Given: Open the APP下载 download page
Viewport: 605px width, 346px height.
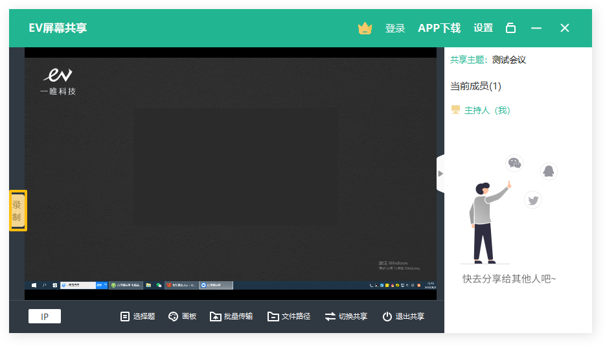Looking at the screenshot, I should [439, 28].
